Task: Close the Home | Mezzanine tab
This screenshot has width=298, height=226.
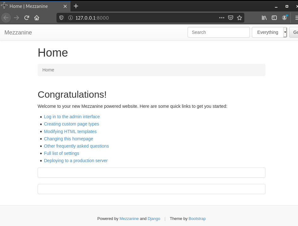Action: 65,6
